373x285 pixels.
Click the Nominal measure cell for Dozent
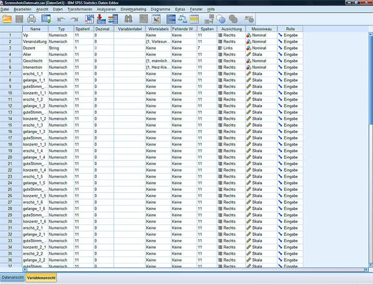coord(262,48)
